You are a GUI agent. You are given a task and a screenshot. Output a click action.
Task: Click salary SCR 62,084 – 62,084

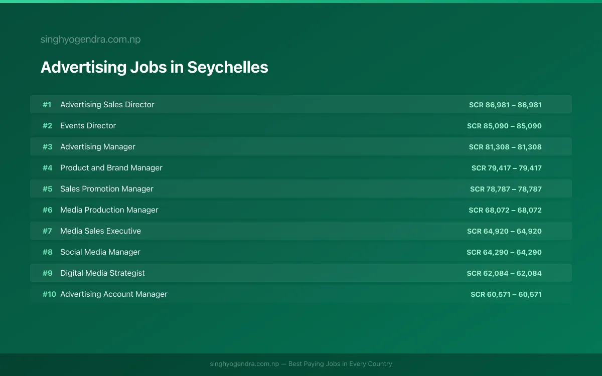(504, 273)
